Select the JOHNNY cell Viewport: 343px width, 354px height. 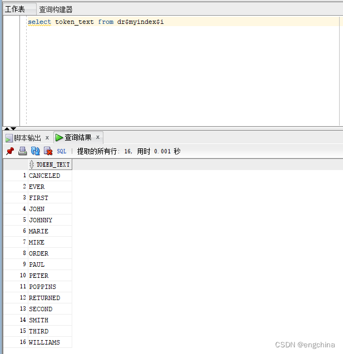coord(50,220)
